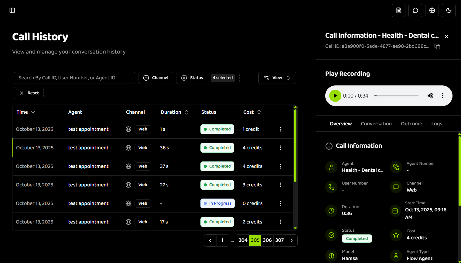Copy the Call ID using the copy icon
461x263 pixels.
pyautogui.click(x=437, y=46)
